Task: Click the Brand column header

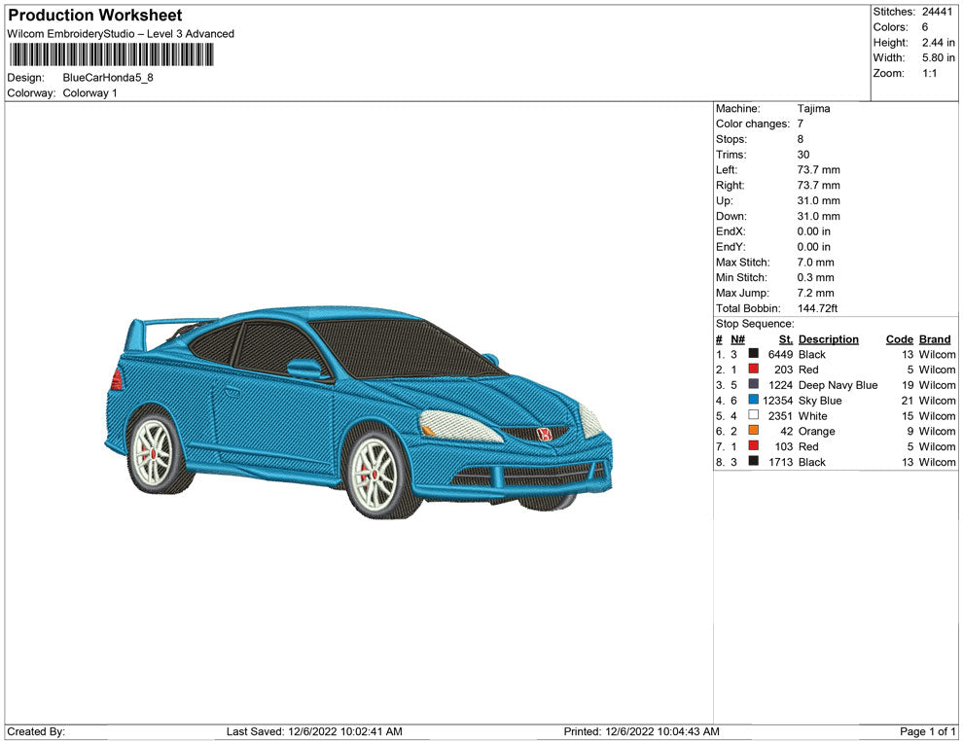Action: point(935,339)
